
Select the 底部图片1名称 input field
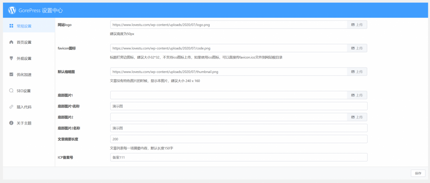(x=239, y=106)
